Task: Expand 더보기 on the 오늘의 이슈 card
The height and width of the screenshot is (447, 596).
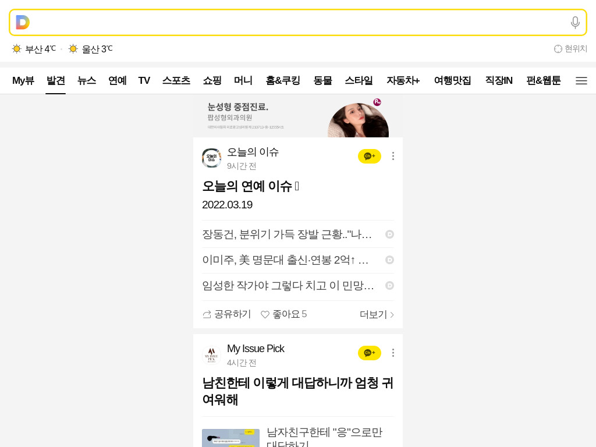Action: click(x=377, y=315)
